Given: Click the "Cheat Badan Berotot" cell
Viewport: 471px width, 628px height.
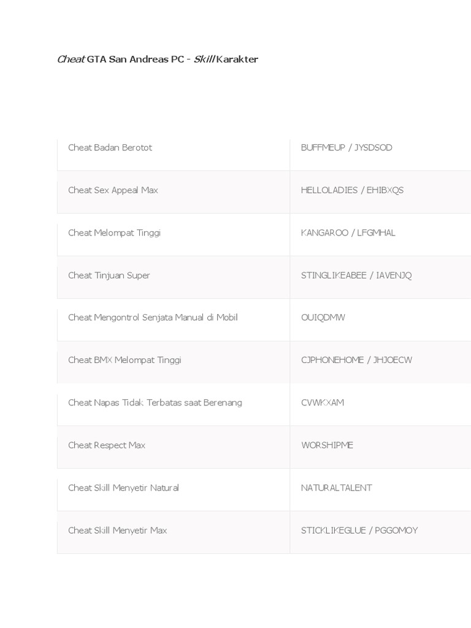Looking at the screenshot, I should (110, 148).
